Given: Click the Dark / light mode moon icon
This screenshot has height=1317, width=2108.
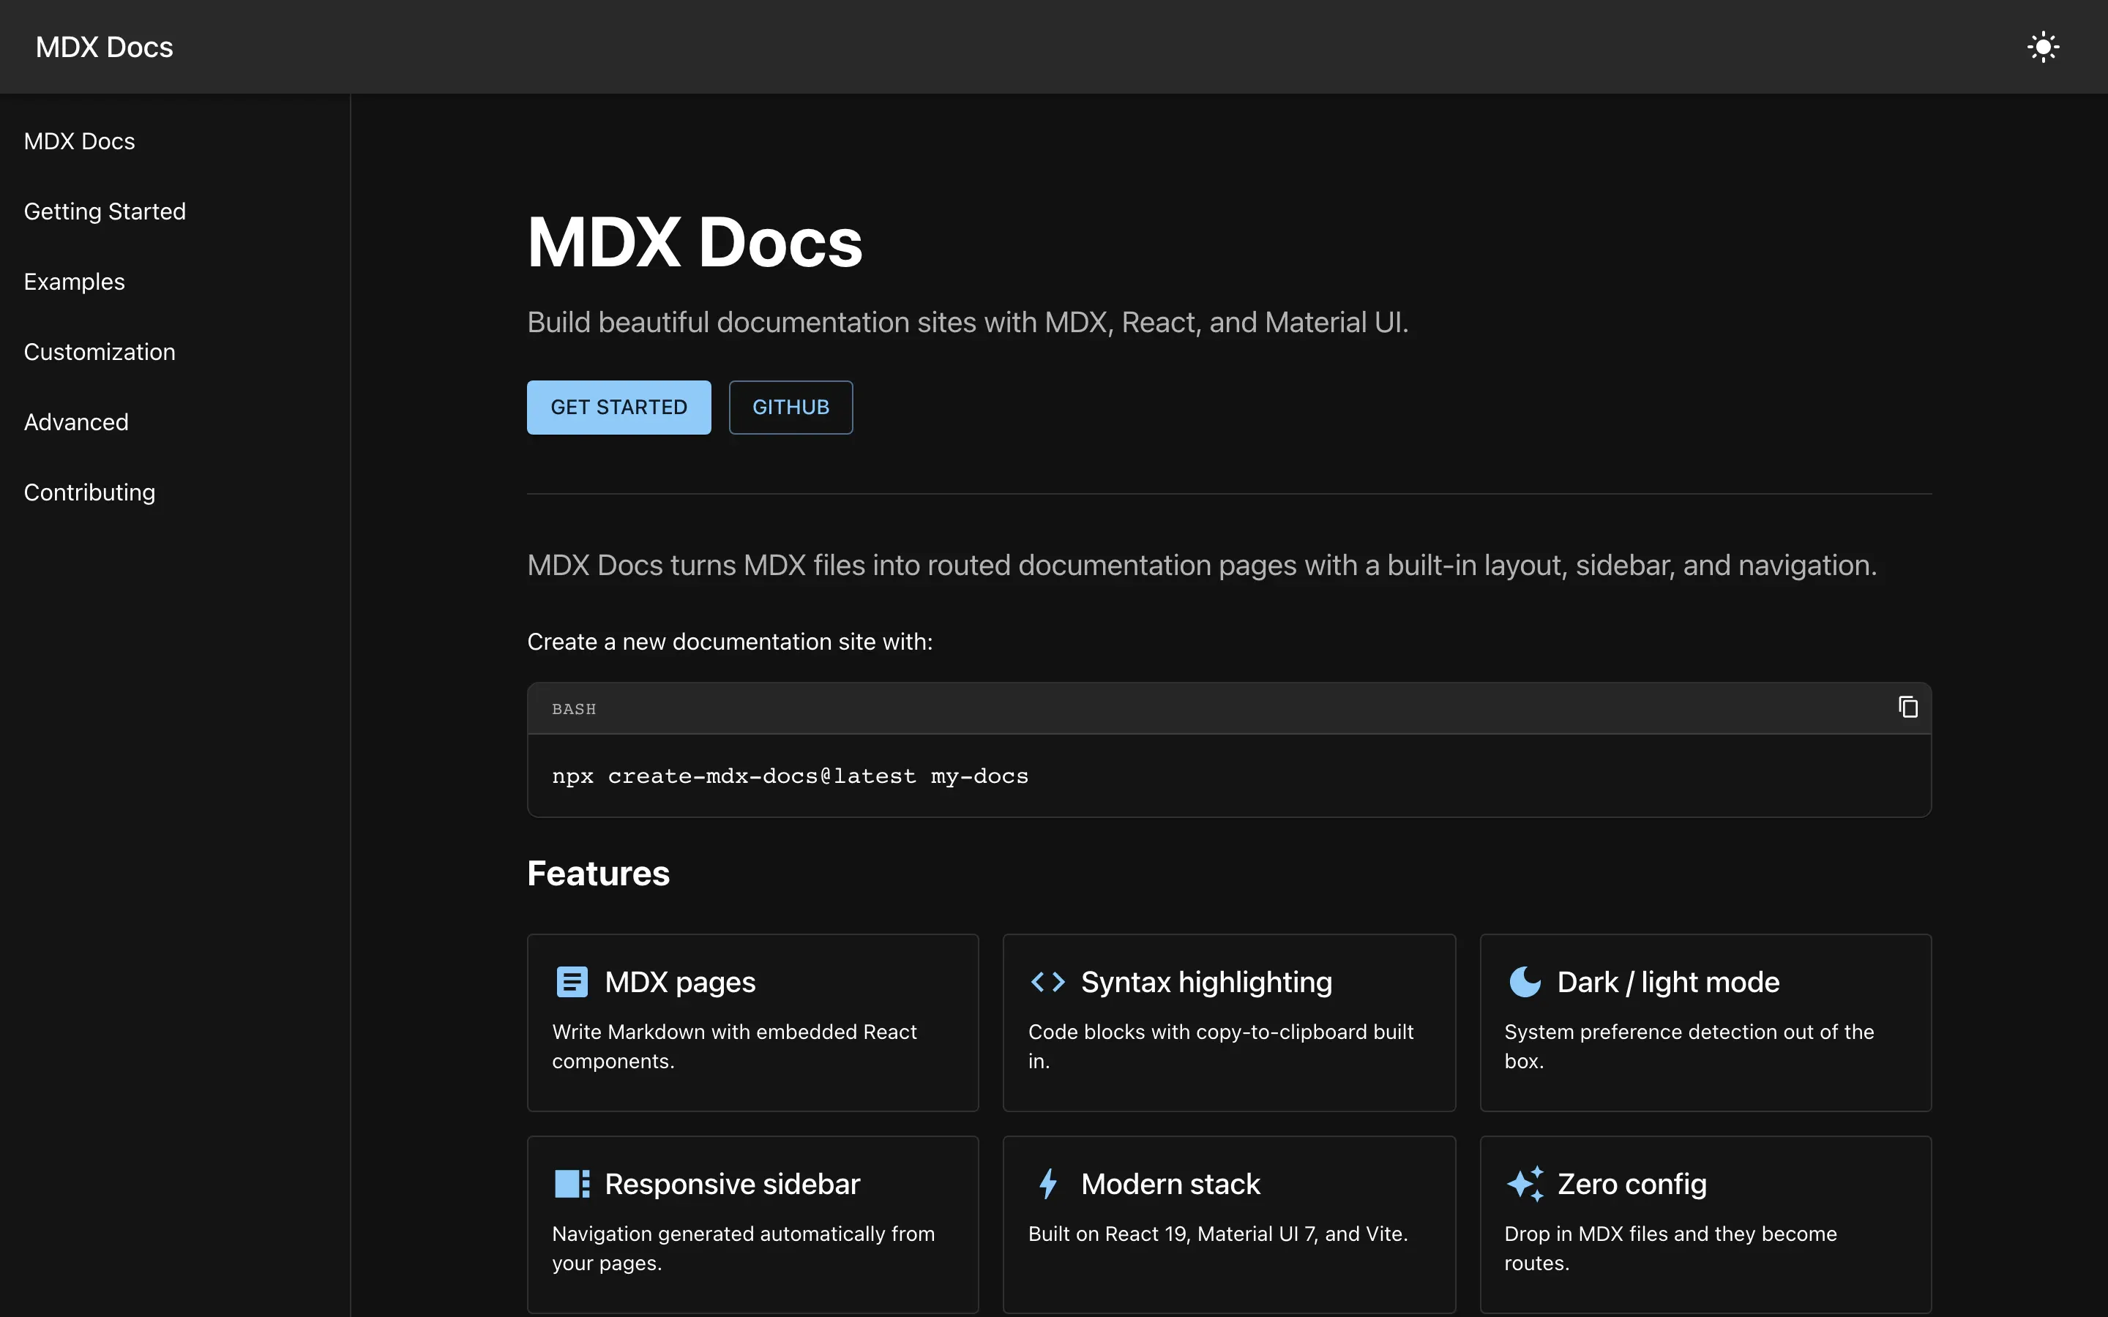Looking at the screenshot, I should tap(1525, 983).
